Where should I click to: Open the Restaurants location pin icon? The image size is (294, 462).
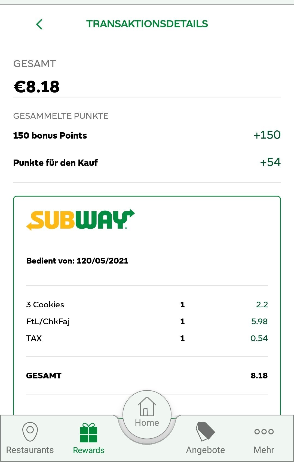coord(30,431)
